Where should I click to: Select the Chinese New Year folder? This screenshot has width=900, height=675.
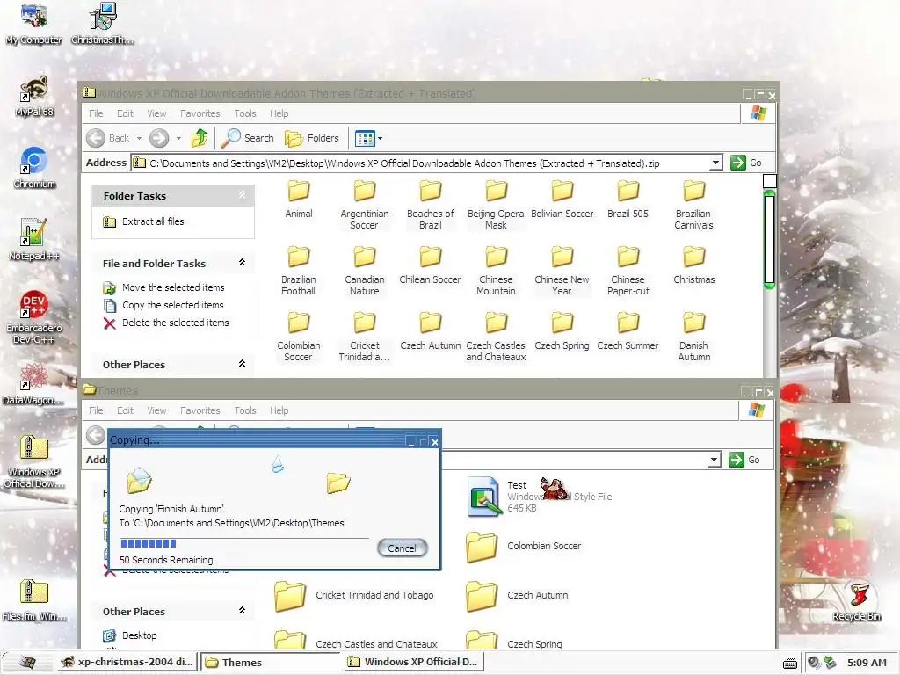click(x=562, y=271)
